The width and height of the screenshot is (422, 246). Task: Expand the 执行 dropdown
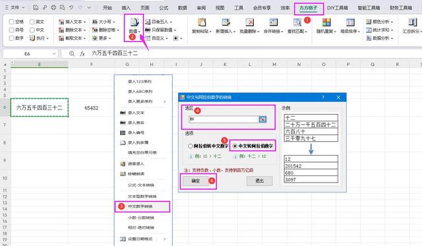47,38
